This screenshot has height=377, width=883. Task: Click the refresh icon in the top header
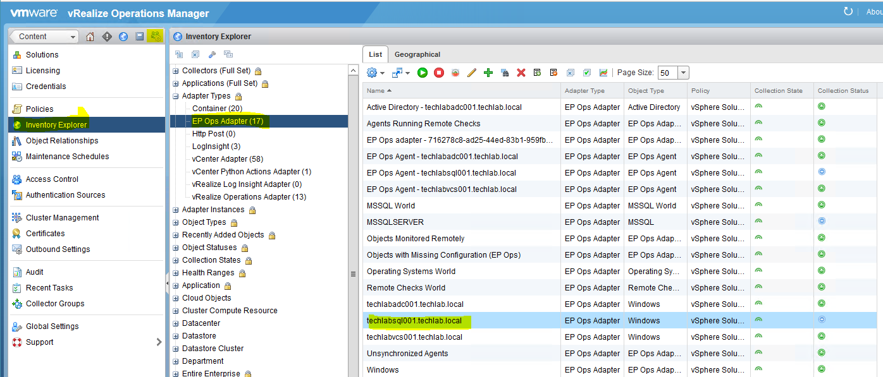point(848,11)
